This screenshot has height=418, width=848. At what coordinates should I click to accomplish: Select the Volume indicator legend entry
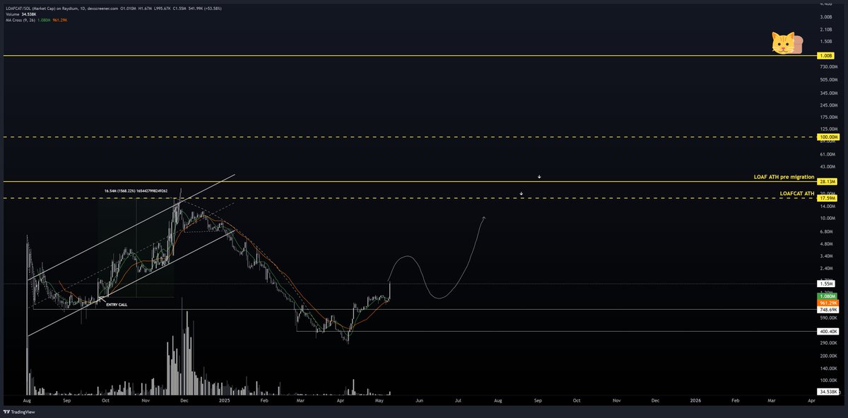[x=12, y=16]
